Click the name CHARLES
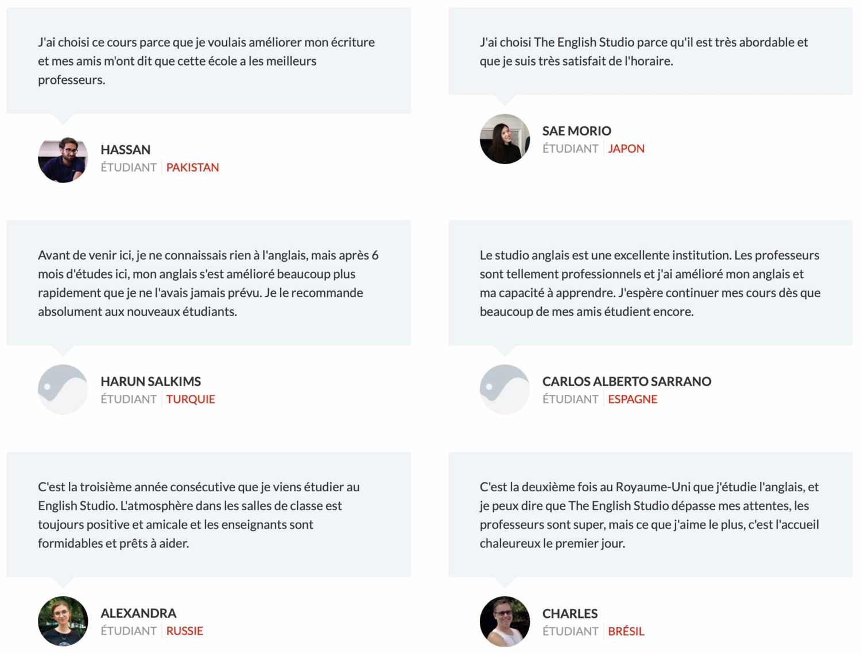 click(x=570, y=613)
